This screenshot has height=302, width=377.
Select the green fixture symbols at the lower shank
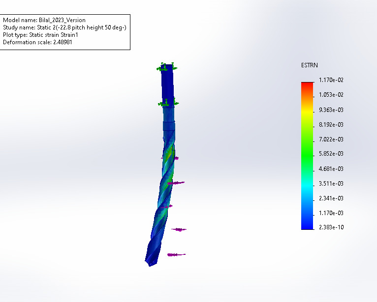pyautogui.click(x=168, y=103)
